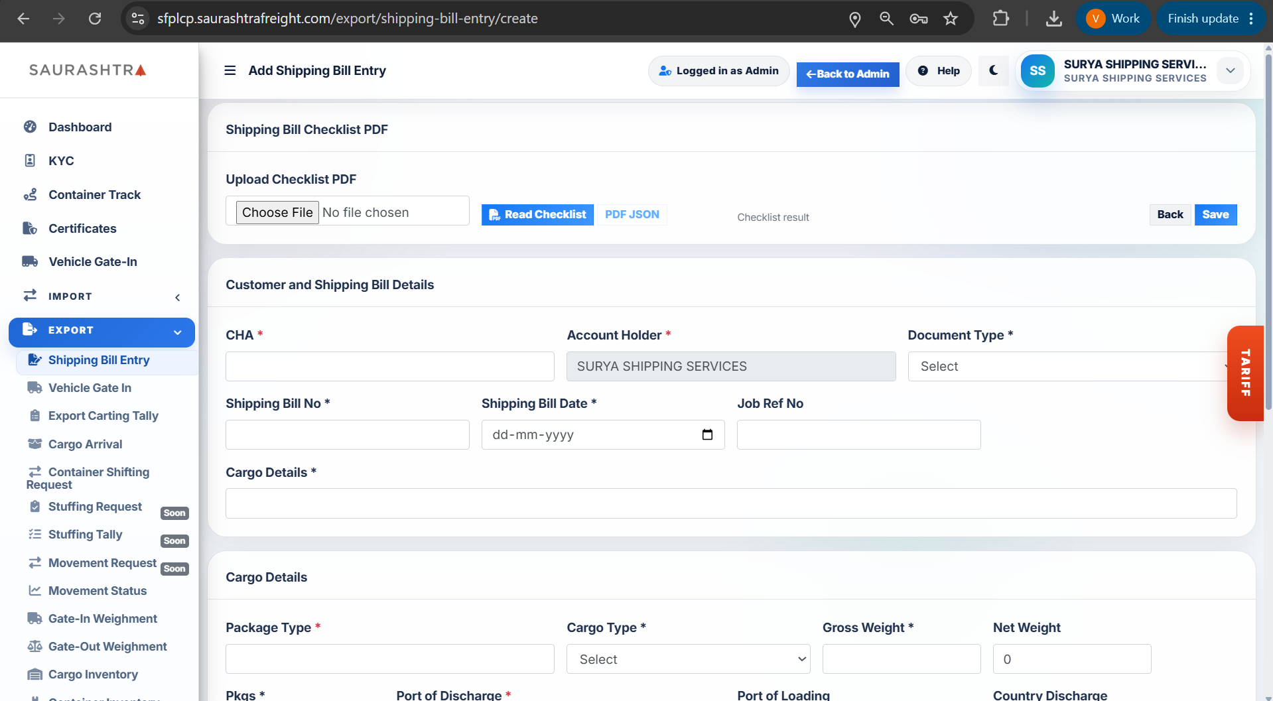Image resolution: width=1273 pixels, height=701 pixels.
Task: Open Help button
Action: pyautogui.click(x=939, y=70)
